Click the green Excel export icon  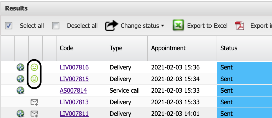click(178, 26)
